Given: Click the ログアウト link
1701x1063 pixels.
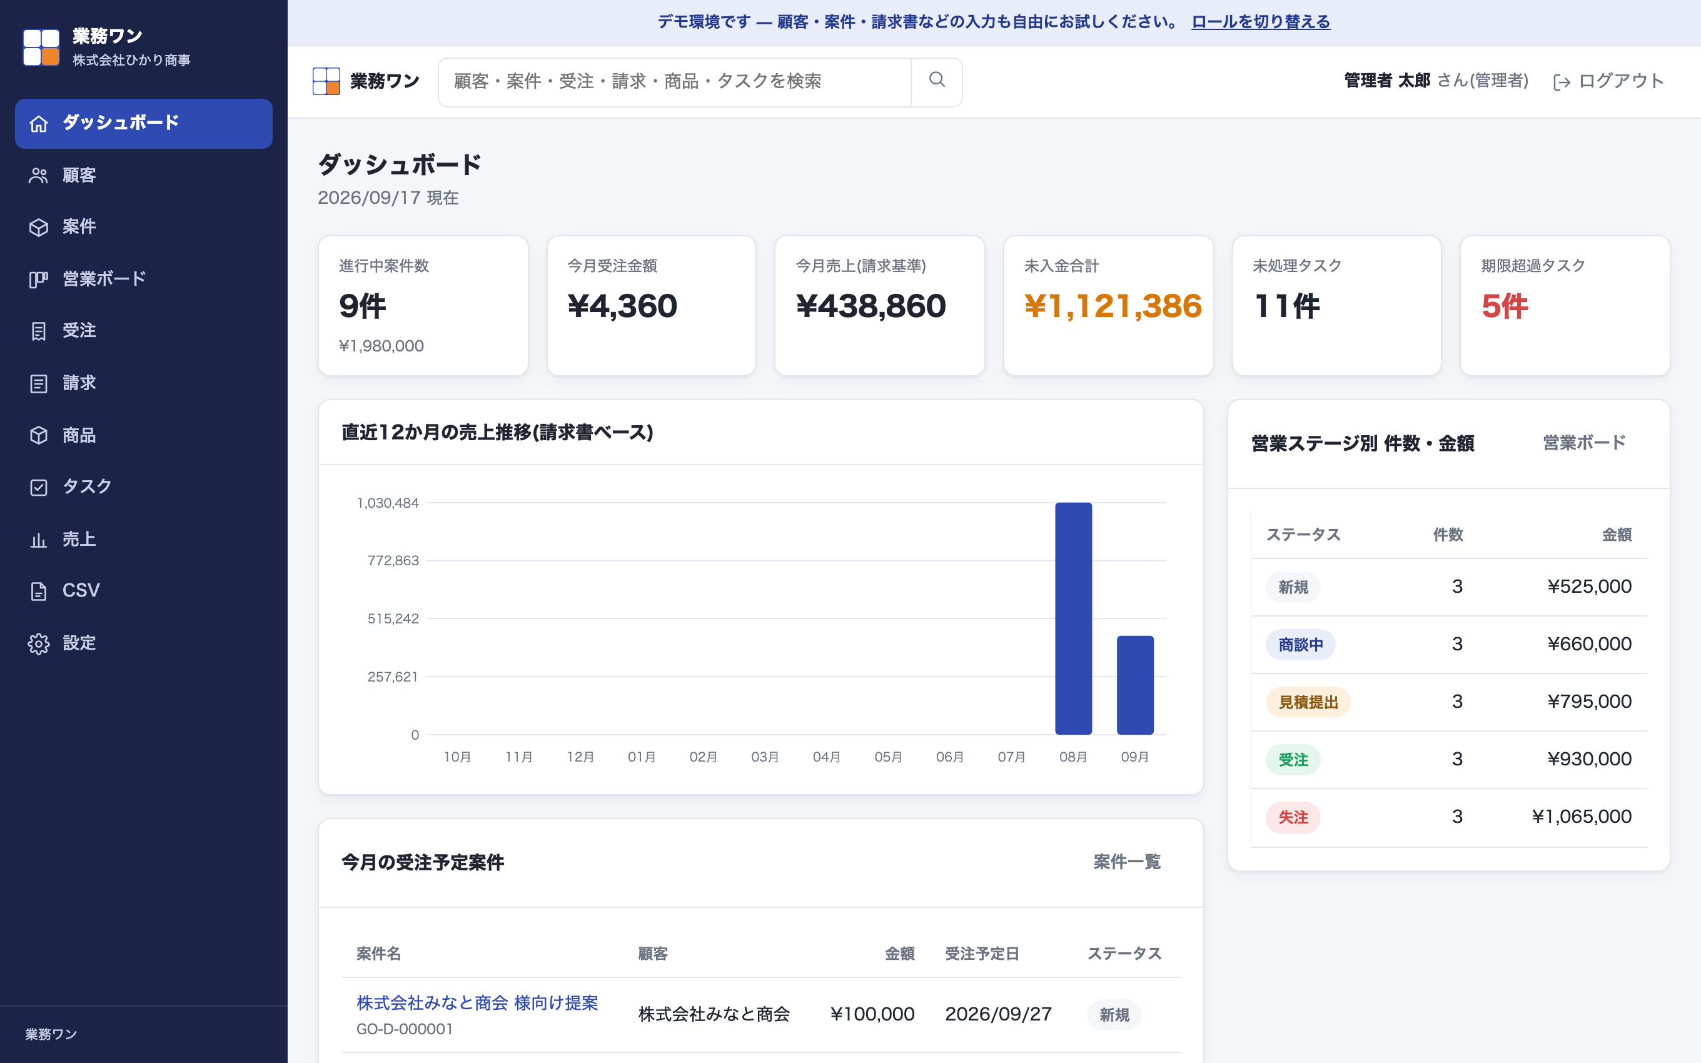Looking at the screenshot, I should tap(1608, 81).
